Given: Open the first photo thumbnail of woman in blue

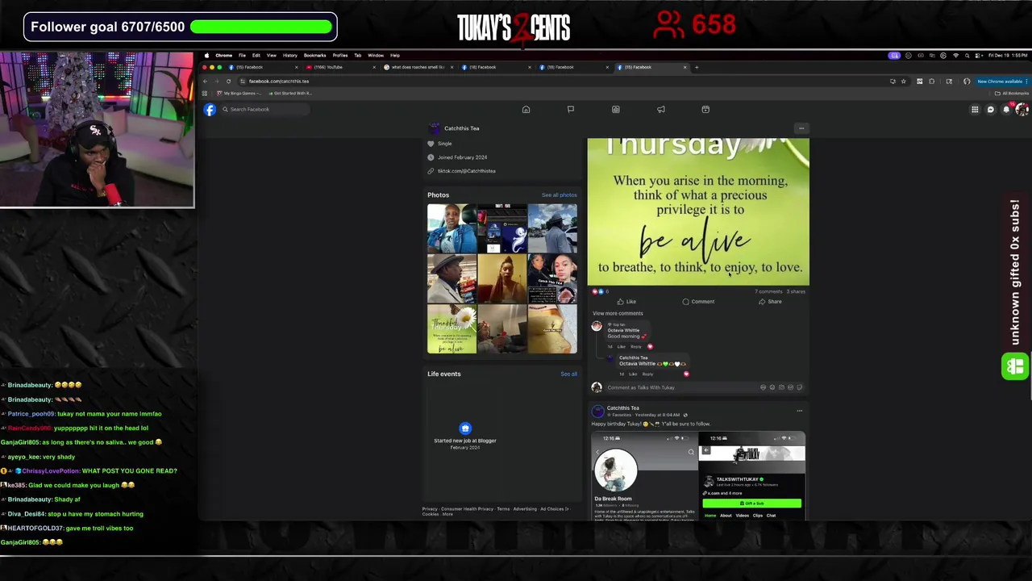Looking at the screenshot, I should tap(451, 228).
